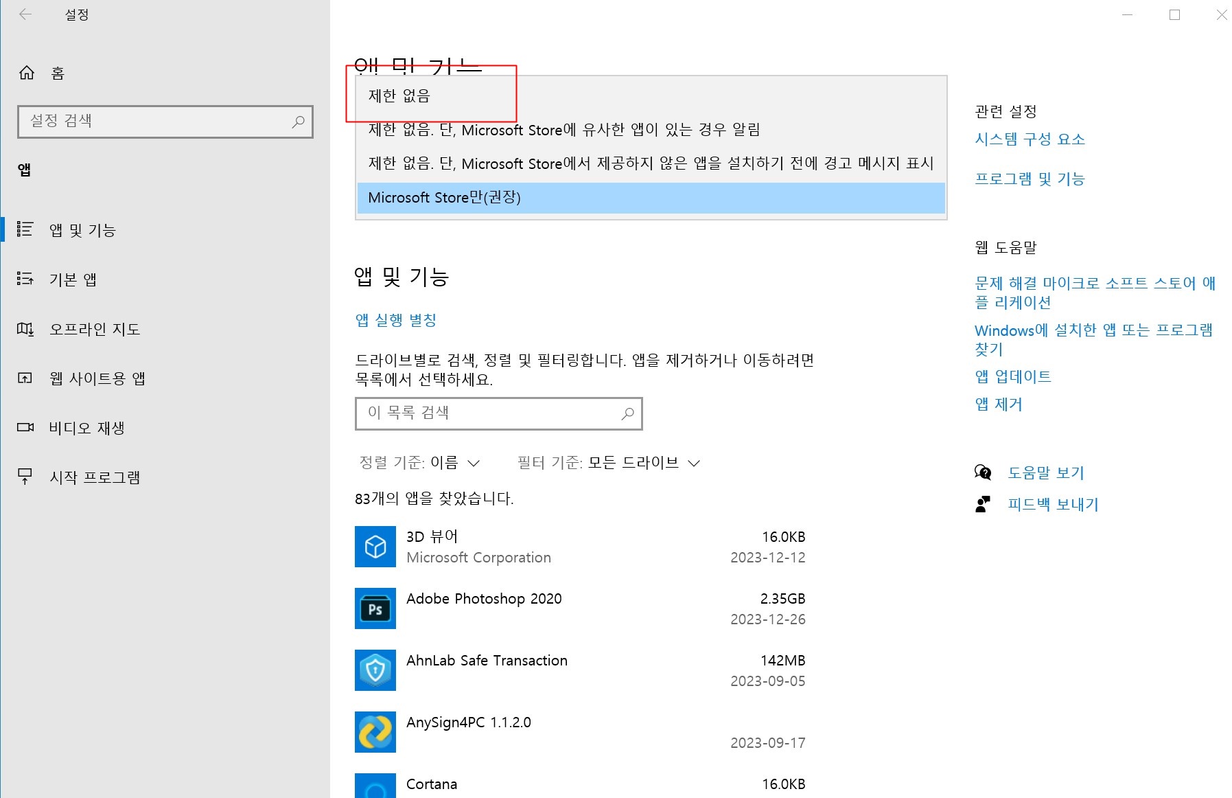Click the 3D 뷰어 app icon
1232x798 pixels.
pos(375,547)
